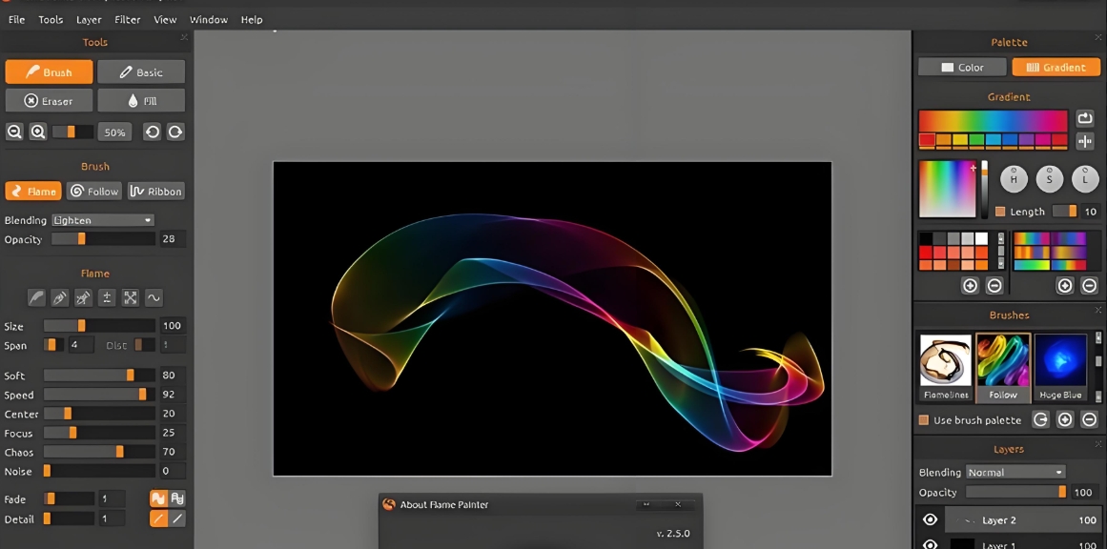The width and height of the screenshot is (1107, 549).
Task: Select the Fill tool
Action: (x=141, y=101)
